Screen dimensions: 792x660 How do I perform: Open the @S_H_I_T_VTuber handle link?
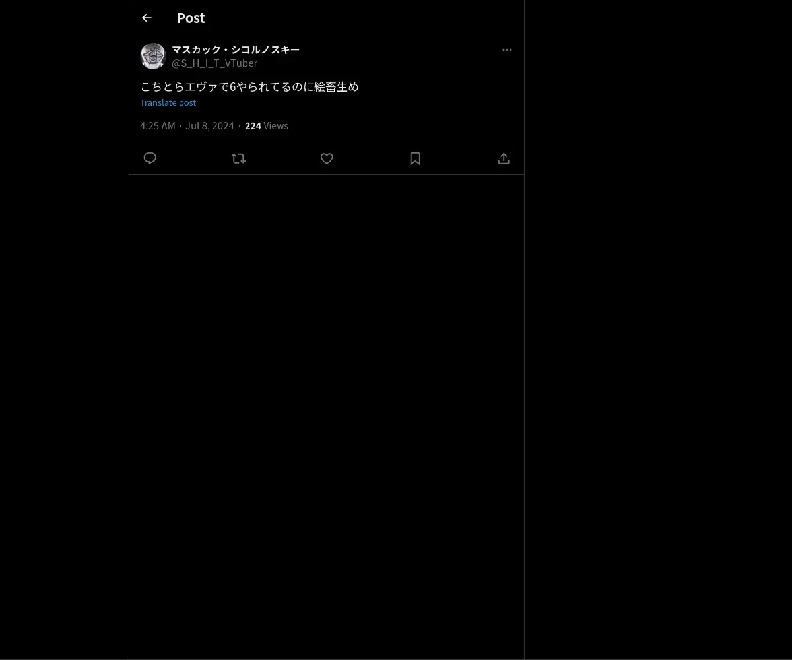(214, 63)
